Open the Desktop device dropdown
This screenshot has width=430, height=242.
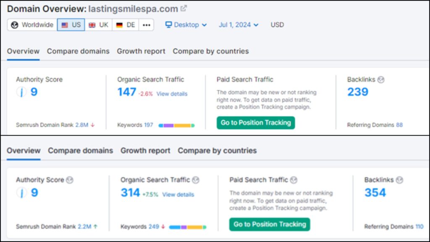[186, 25]
